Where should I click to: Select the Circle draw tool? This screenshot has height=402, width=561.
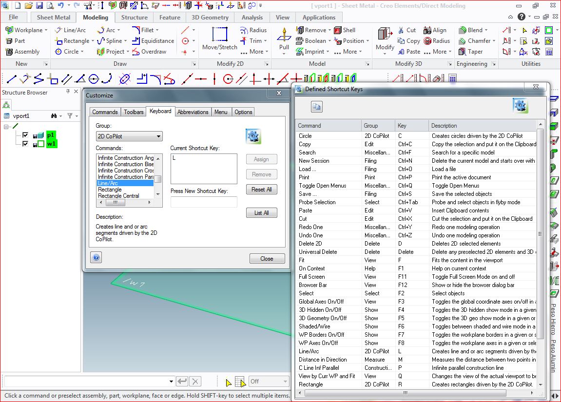coord(67,52)
